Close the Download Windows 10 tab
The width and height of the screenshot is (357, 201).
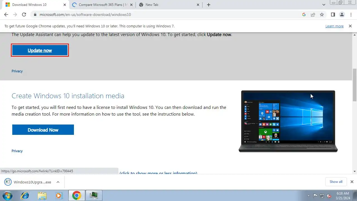tap(65, 5)
